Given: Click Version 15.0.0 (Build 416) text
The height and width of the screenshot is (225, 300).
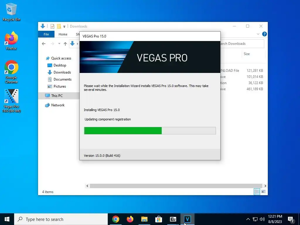Looking at the screenshot, I should coord(102,156).
